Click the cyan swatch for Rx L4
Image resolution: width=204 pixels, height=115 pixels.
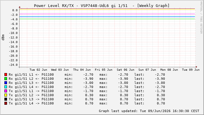[6, 87]
